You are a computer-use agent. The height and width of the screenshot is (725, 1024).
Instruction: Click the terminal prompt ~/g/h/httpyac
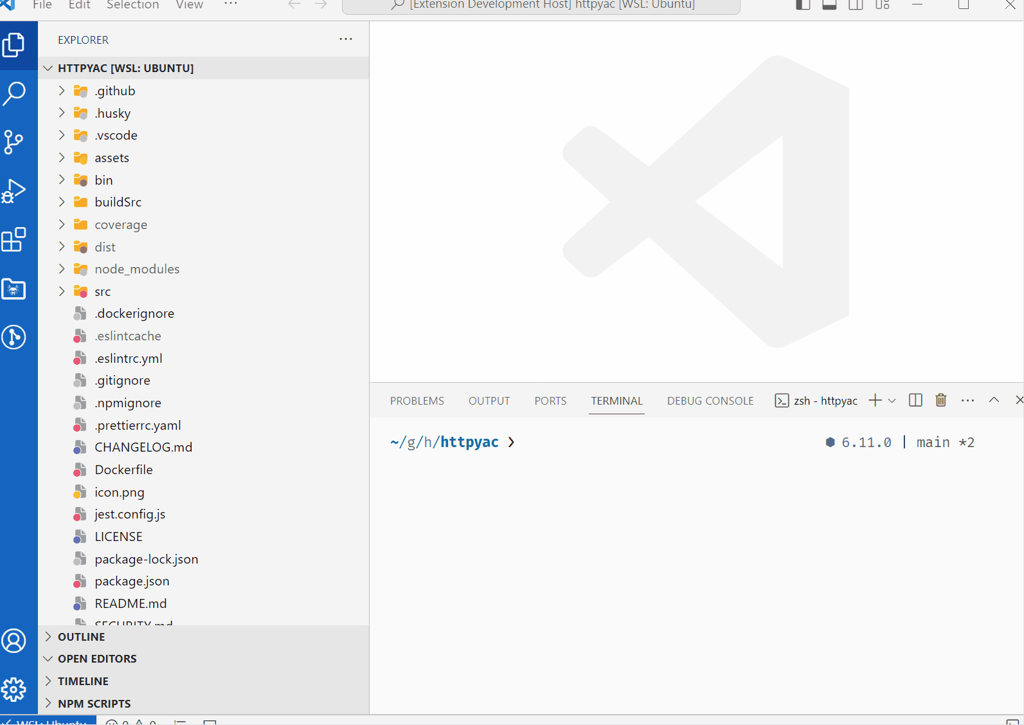(x=444, y=443)
